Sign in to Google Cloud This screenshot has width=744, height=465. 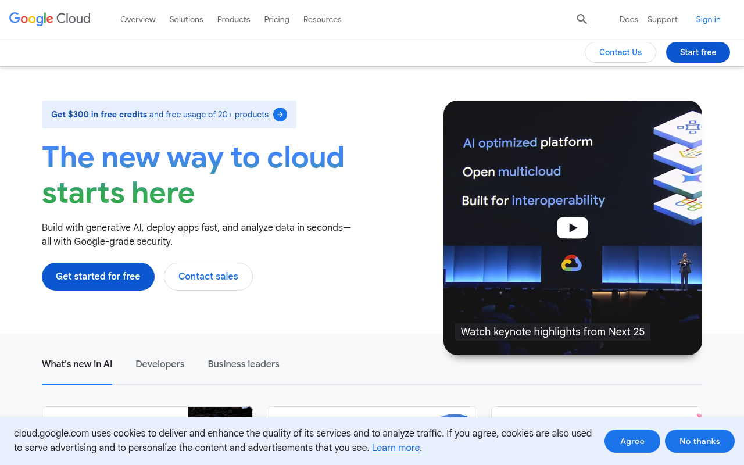click(x=708, y=19)
